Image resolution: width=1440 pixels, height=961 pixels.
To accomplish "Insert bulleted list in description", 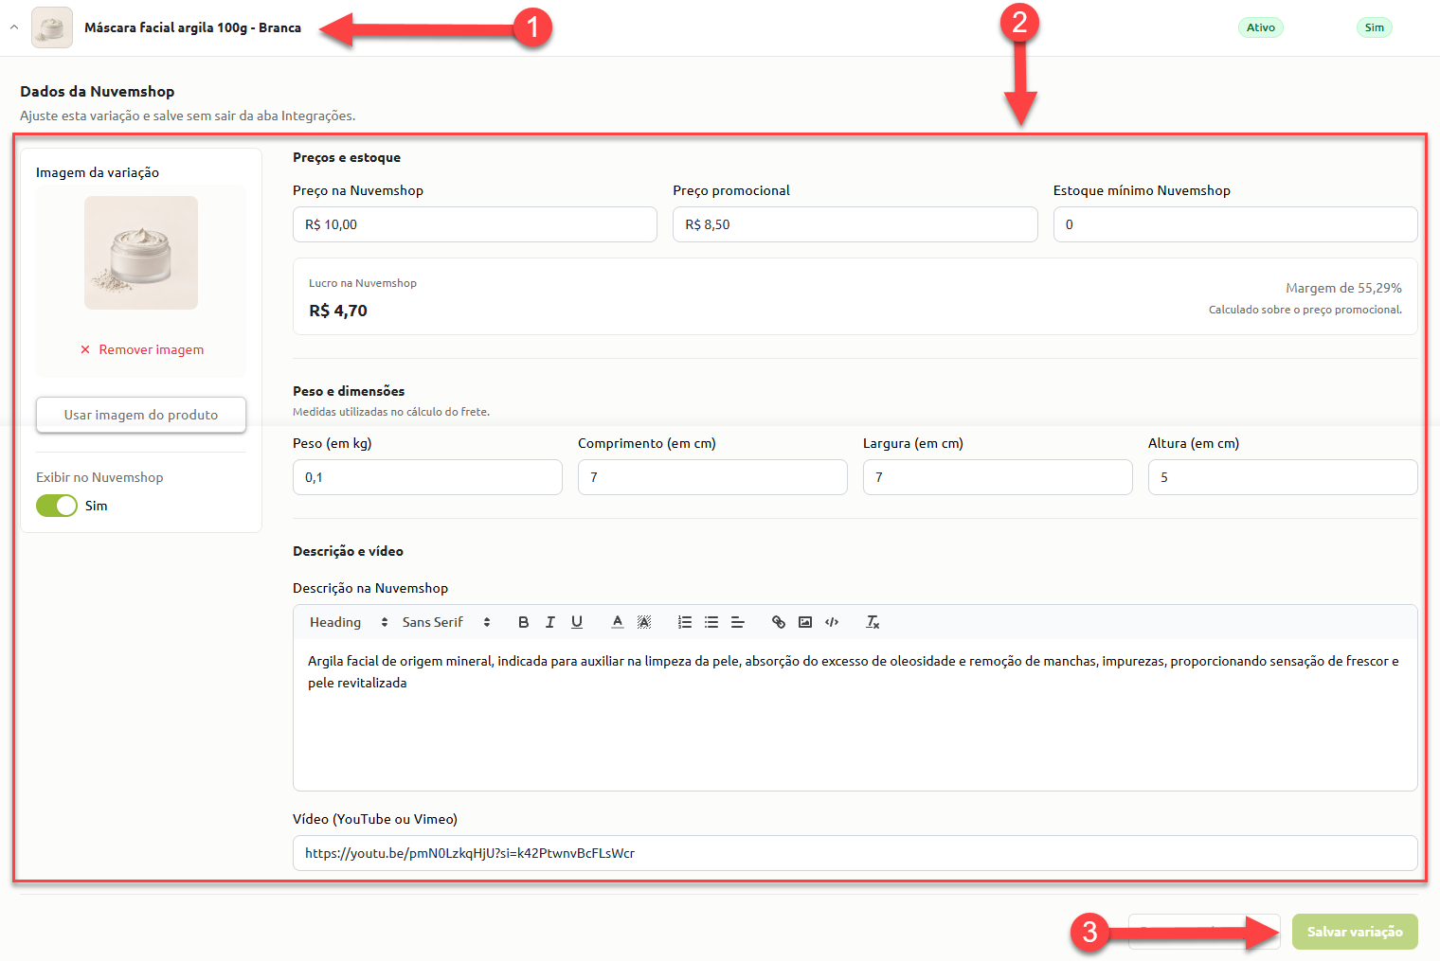I will tap(711, 622).
